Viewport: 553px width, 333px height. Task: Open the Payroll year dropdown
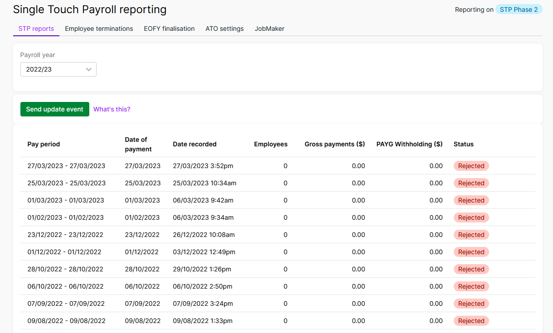[58, 69]
